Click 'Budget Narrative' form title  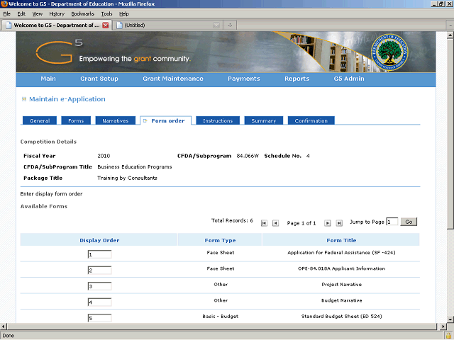click(341, 300)
